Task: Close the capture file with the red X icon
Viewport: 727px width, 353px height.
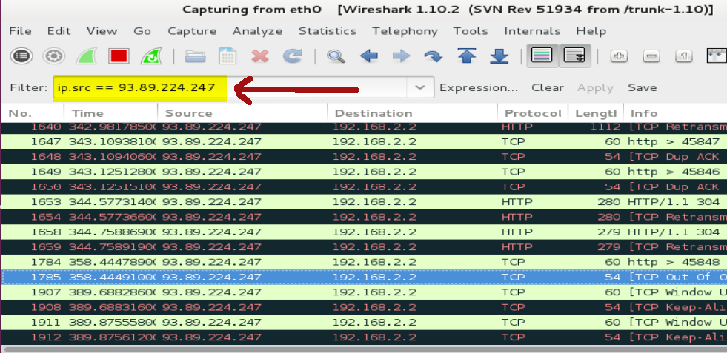Action: point(260,56)
